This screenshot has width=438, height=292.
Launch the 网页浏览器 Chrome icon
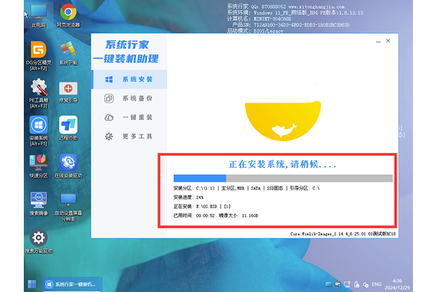pos(68,16)
